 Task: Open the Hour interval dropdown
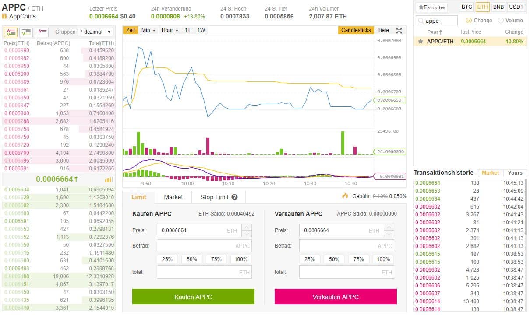tap(170, 30)
